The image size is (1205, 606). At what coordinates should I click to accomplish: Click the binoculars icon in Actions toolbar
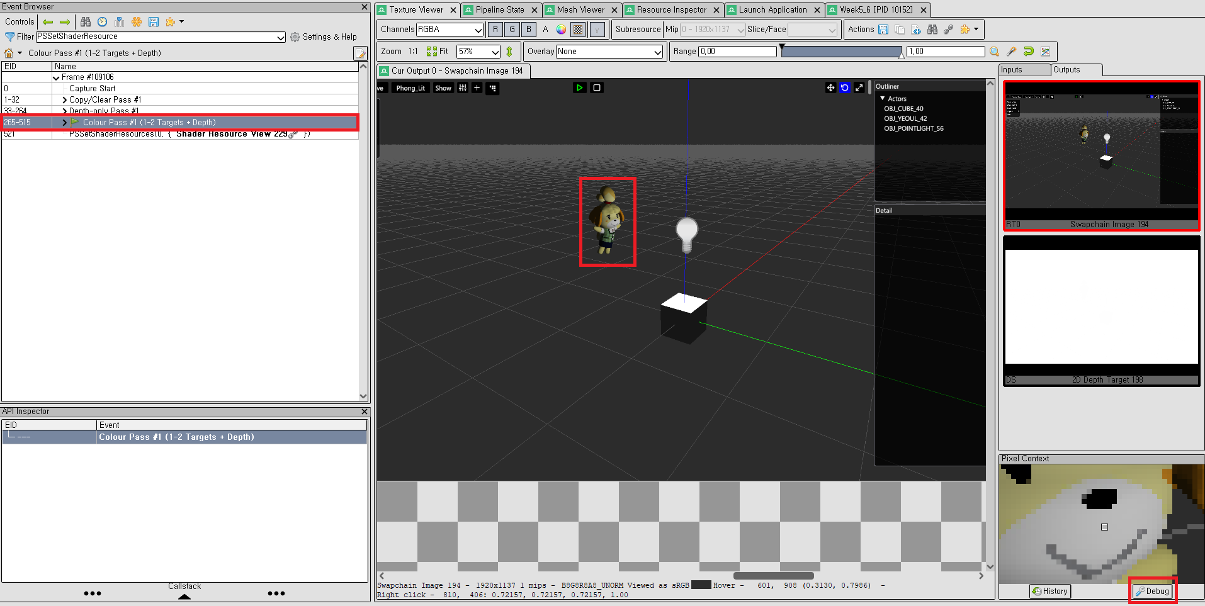(x=932, y=30)
